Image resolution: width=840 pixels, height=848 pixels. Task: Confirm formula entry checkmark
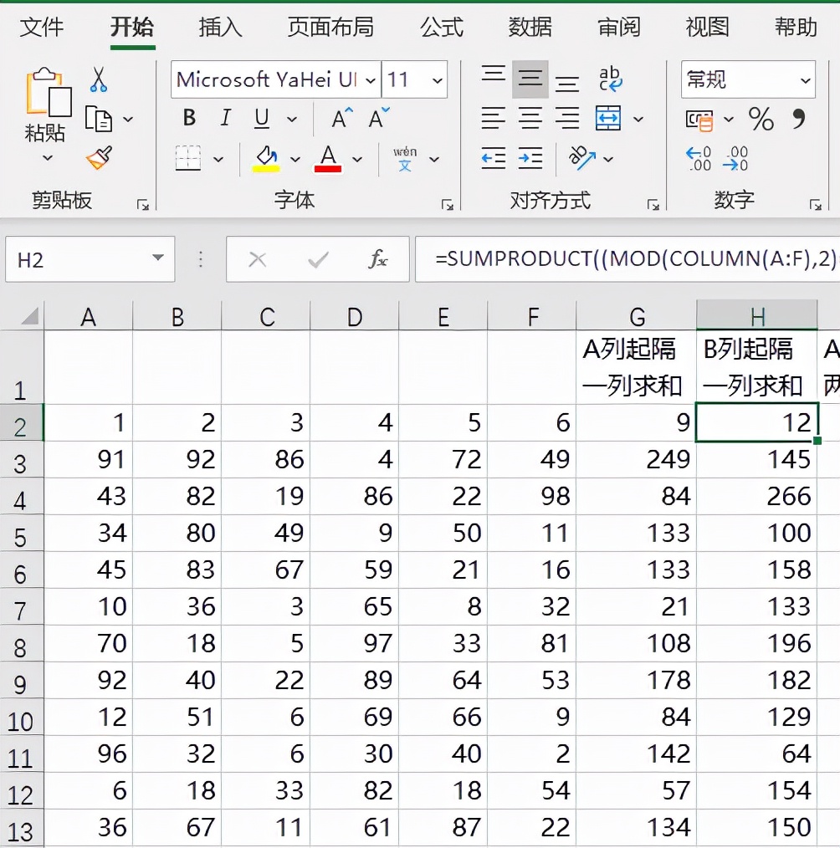pos(318,260)
